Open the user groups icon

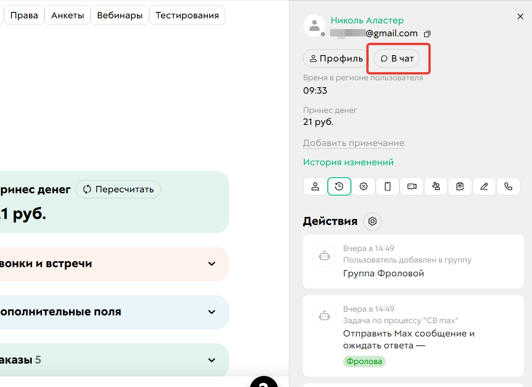[436, 186]
